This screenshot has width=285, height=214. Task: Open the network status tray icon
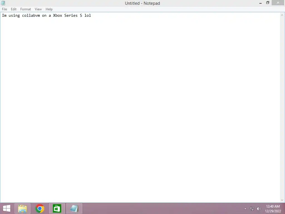pyautogui.click(x=252, y=209)
